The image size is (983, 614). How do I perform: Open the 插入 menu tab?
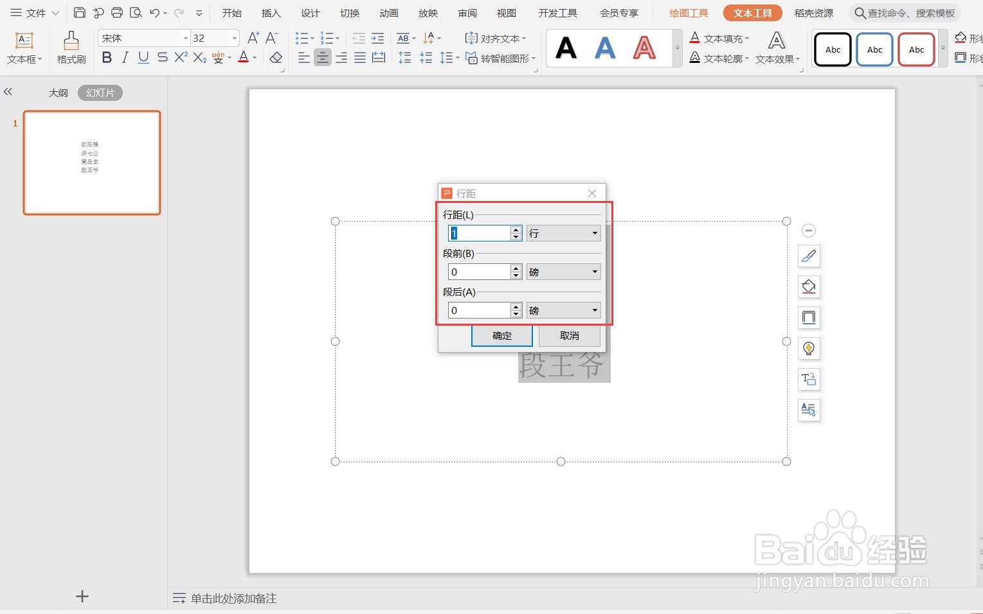tap(271, 13)
